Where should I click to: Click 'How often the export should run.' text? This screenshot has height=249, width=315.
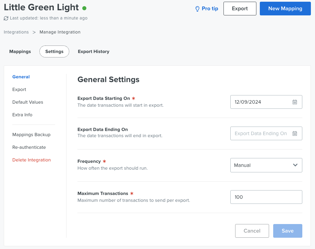[112, 168]
